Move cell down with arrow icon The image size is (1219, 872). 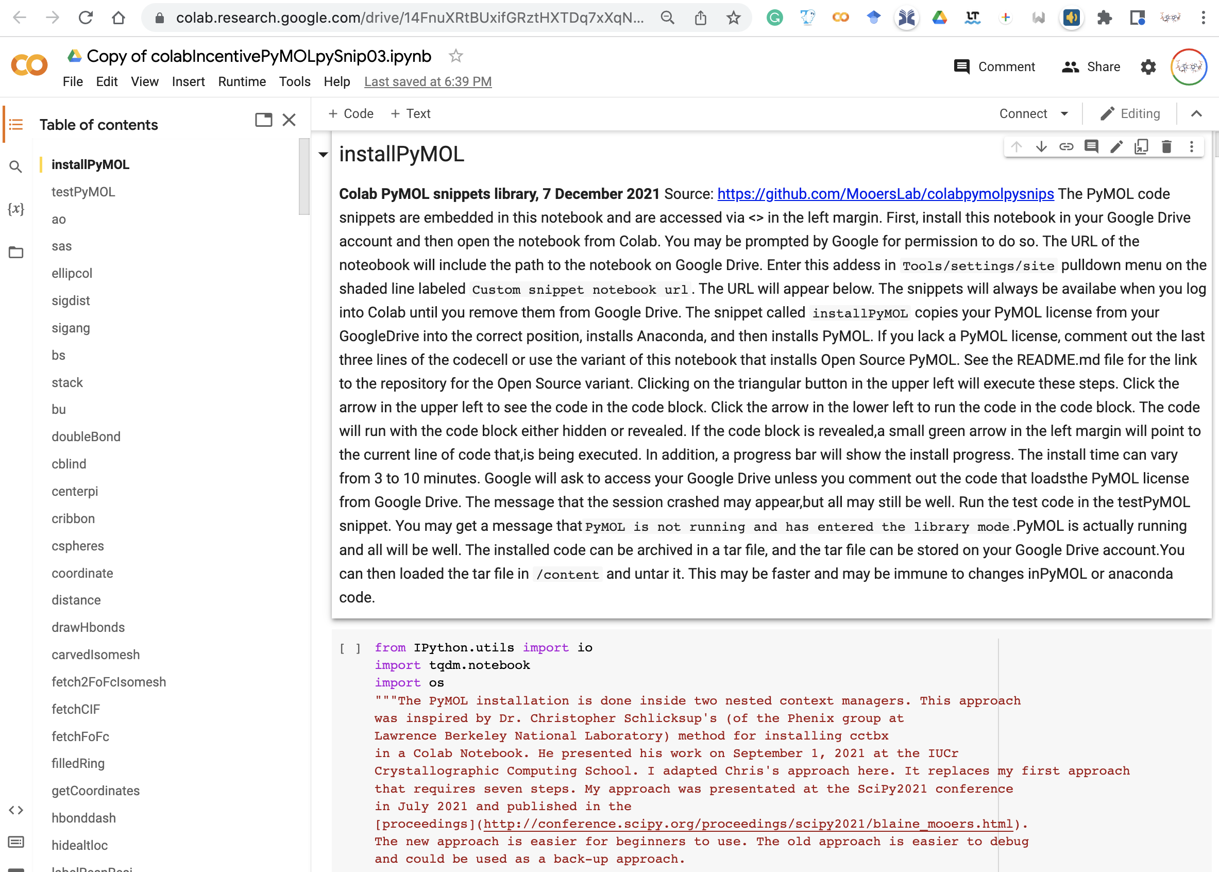click(x=1041, y=146)
